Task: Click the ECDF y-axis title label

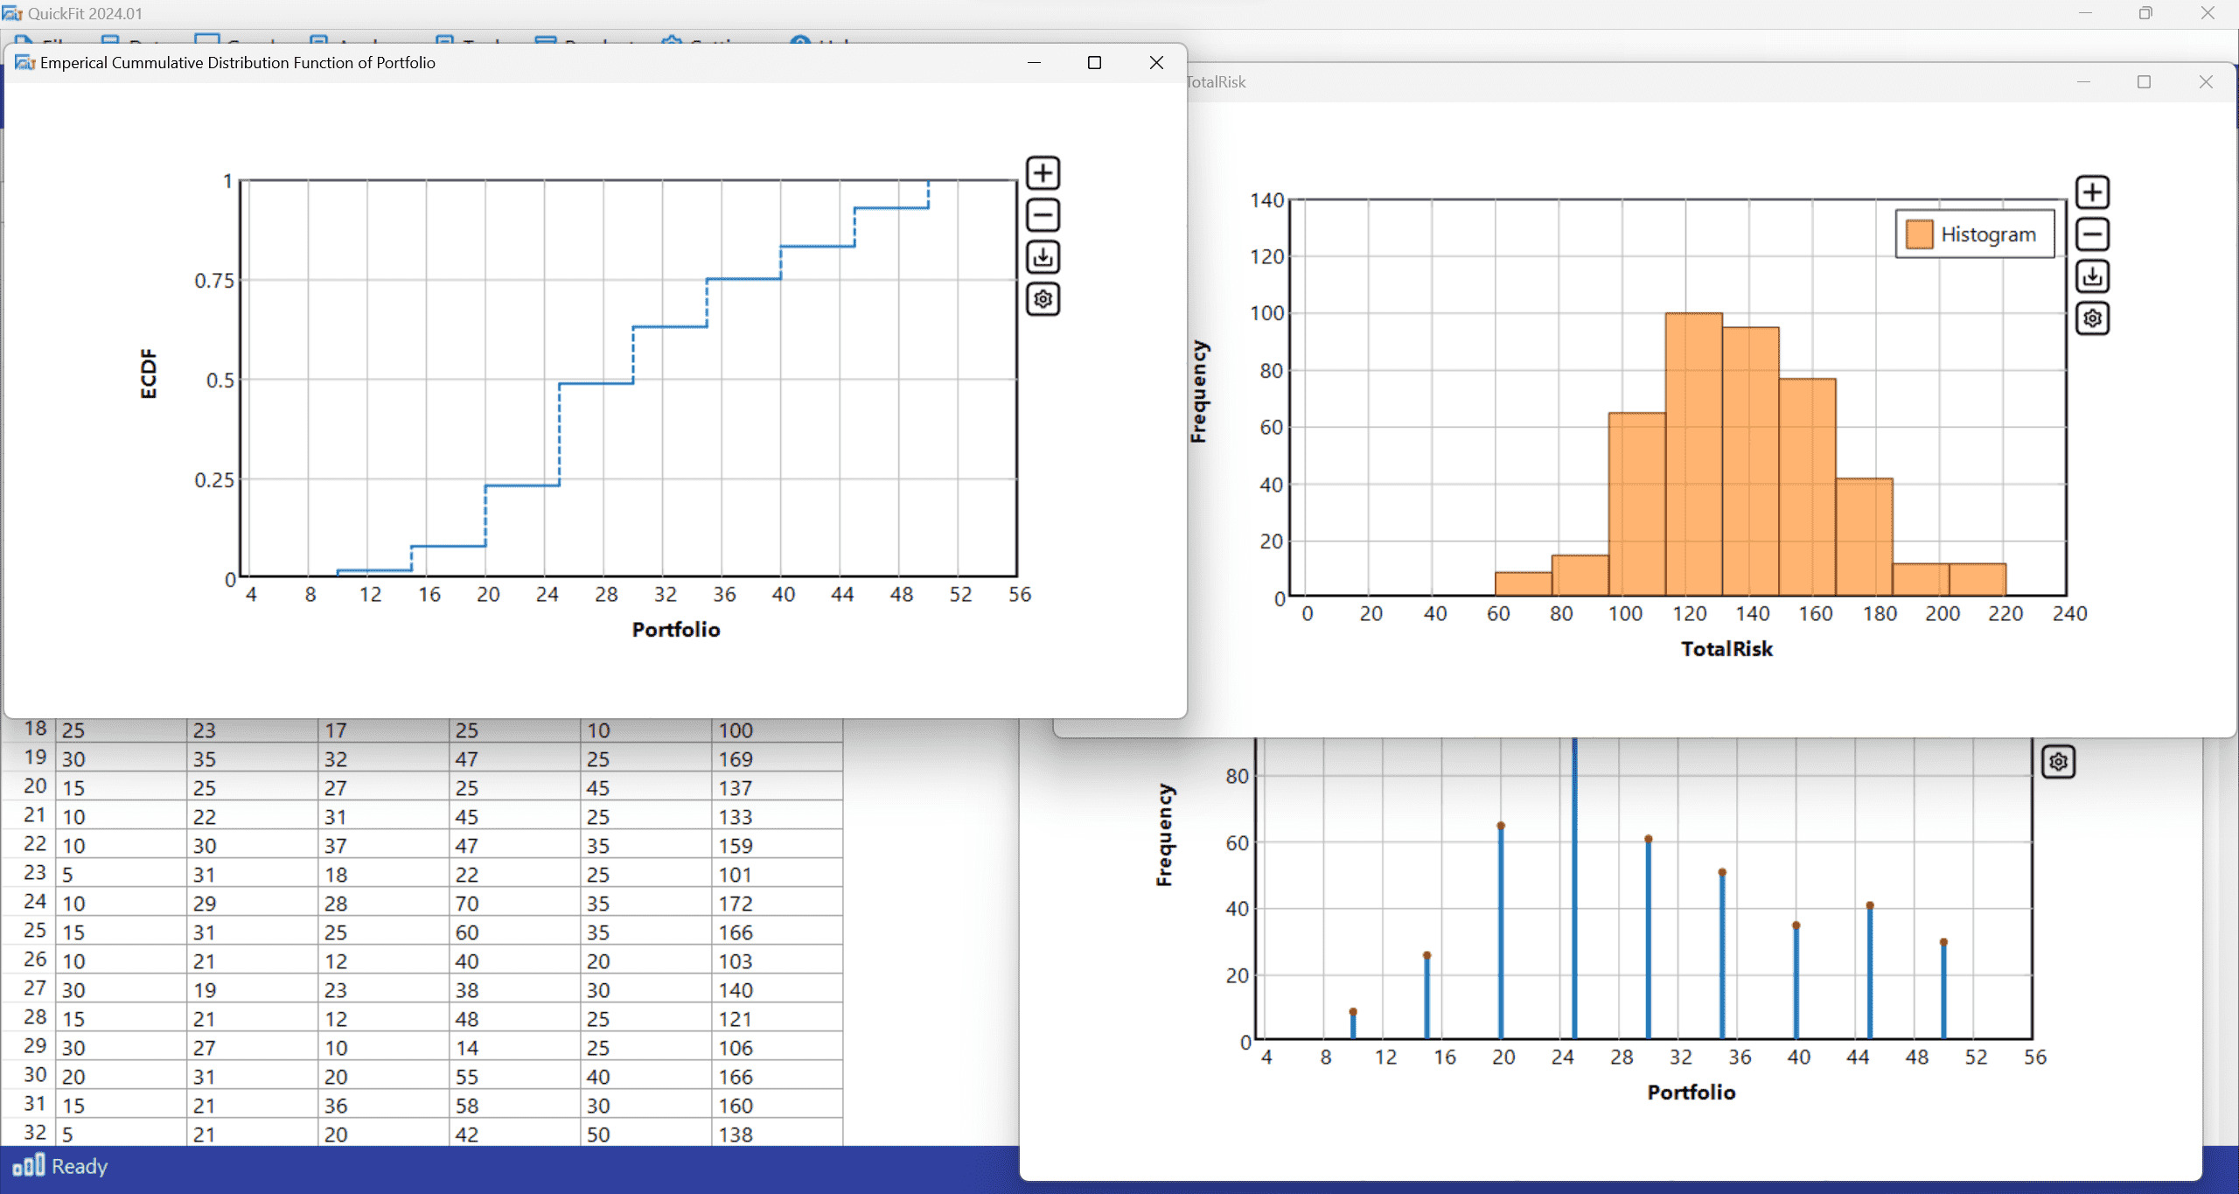Action: pos(149,374)
